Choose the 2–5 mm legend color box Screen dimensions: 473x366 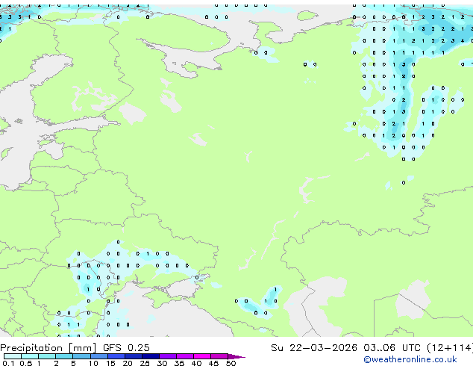coord(64,356)
